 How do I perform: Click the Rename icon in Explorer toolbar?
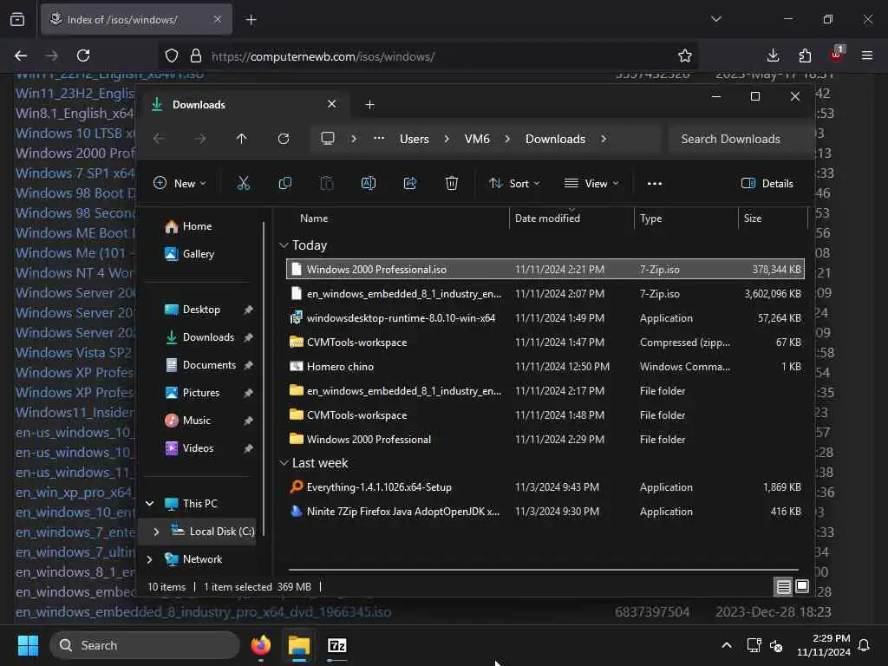pyautogui.click(x=368, y=183)
